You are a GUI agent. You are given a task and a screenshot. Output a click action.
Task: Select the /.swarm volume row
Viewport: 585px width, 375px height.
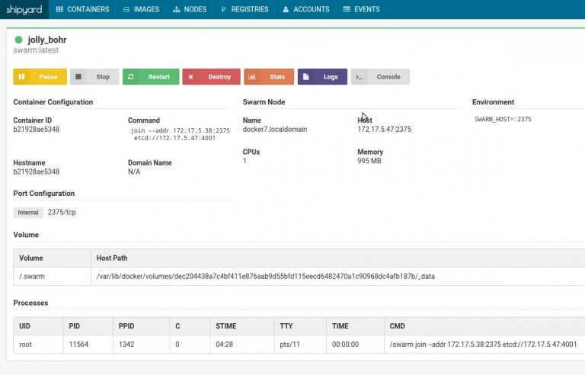pyautogui.click(x=299, y=277)
